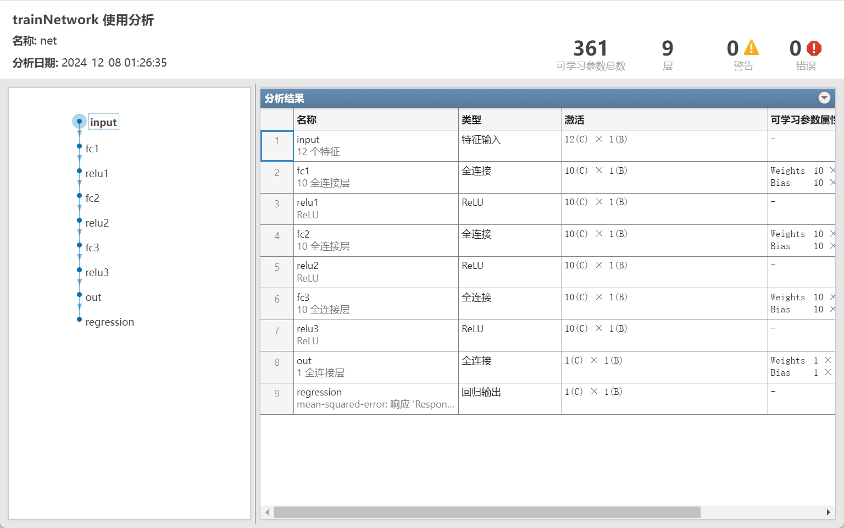Click the 类型 column header
Viewport: 844px width, 528px height.
(471, 119)
